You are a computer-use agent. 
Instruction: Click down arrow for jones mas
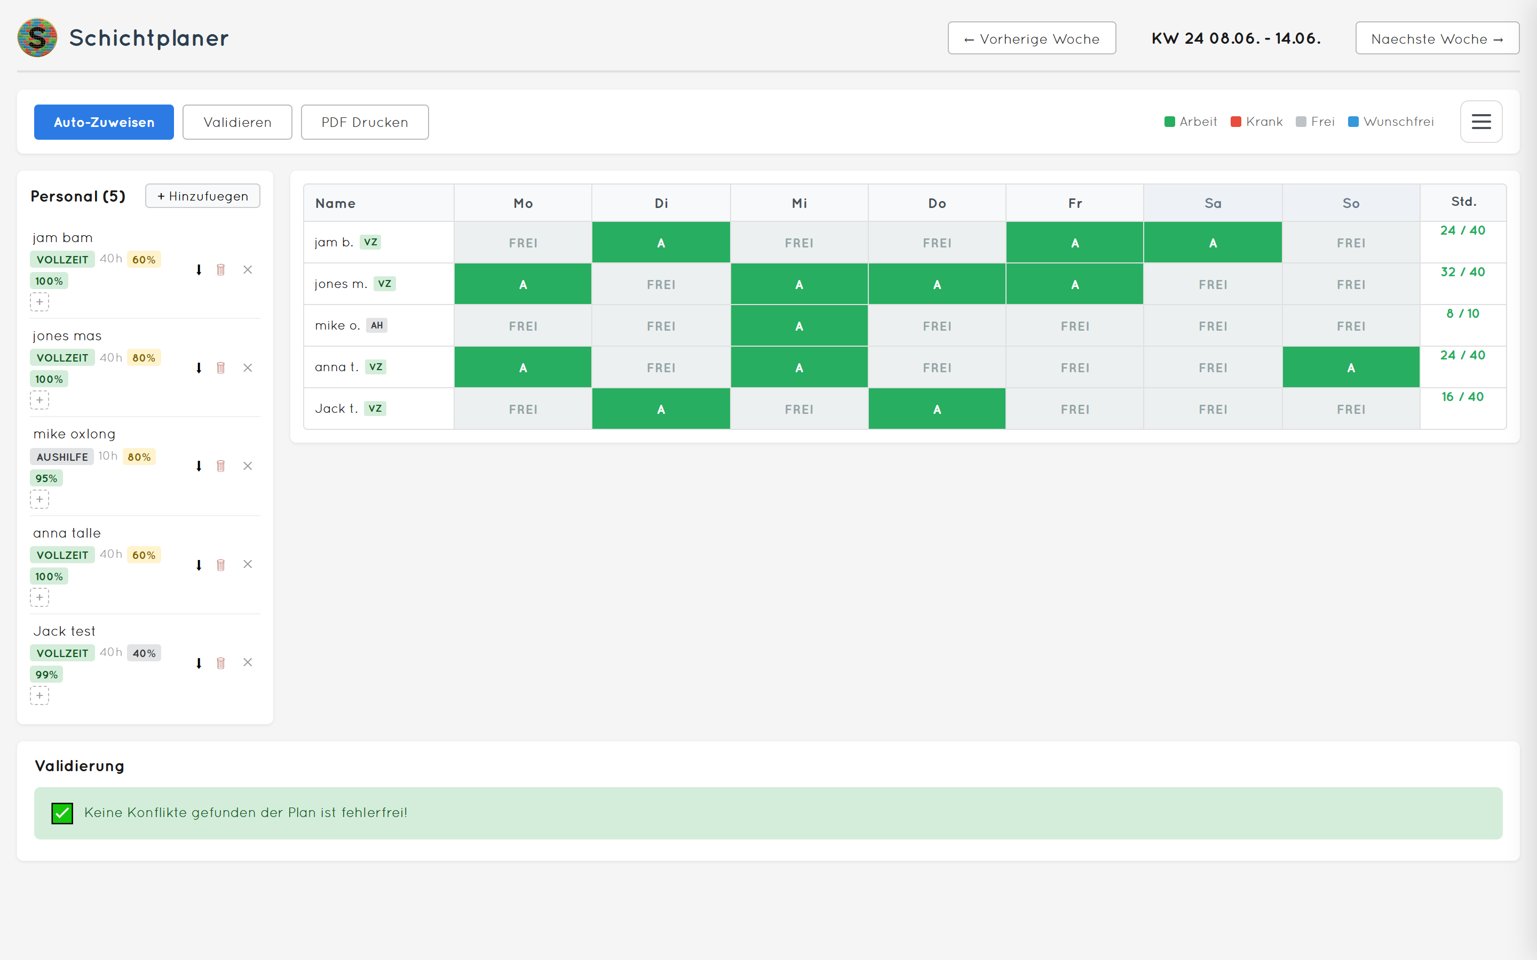(199, 367)
